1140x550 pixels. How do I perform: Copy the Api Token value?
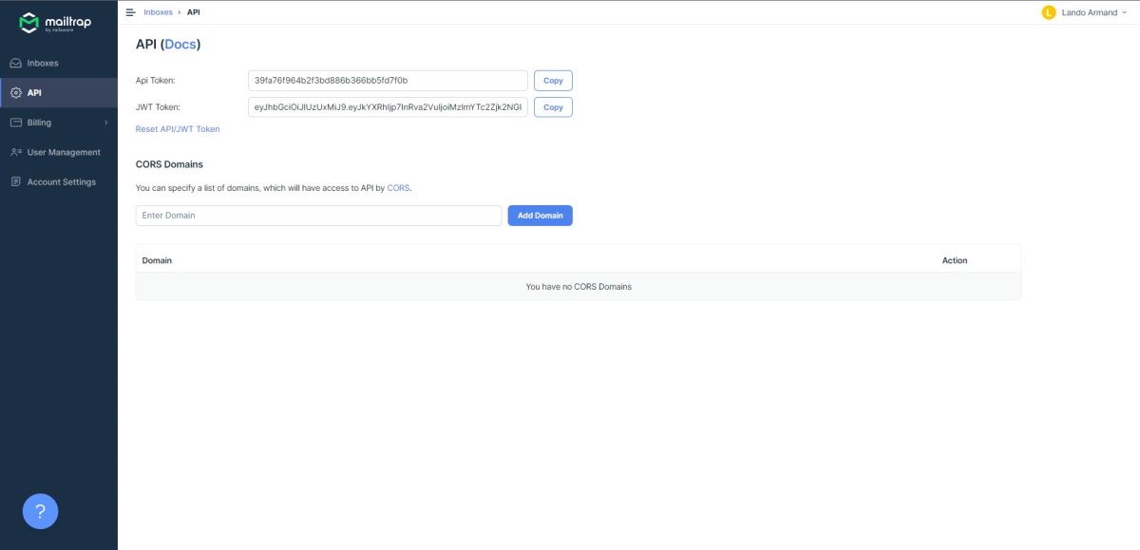(553, 80)
